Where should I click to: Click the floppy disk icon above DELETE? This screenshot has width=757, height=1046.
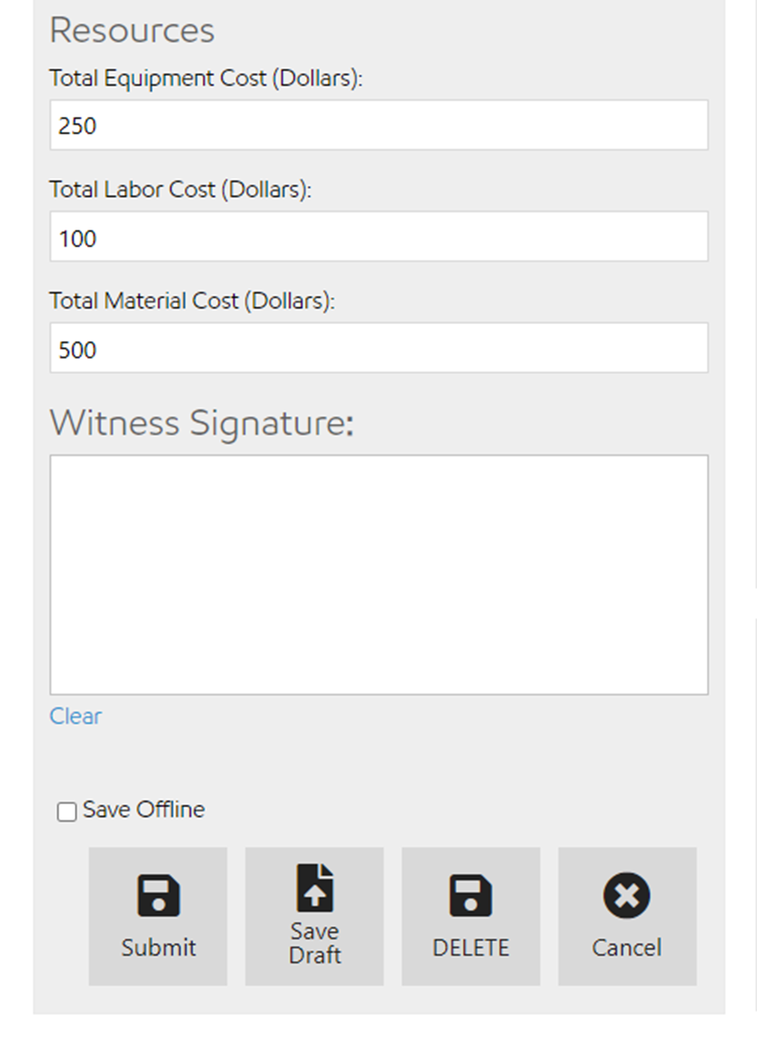tap(471, 895)
